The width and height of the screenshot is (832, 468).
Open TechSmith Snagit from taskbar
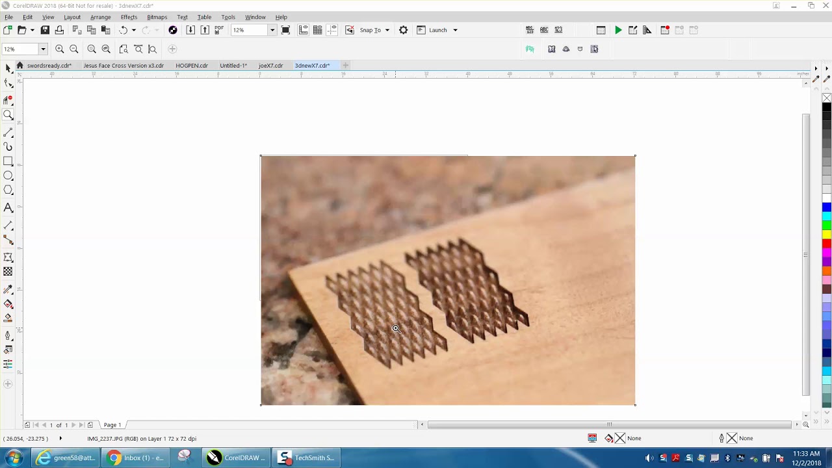click(305, 458)
